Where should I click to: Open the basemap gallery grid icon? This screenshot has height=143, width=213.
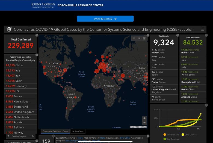[x=144, y=38]
